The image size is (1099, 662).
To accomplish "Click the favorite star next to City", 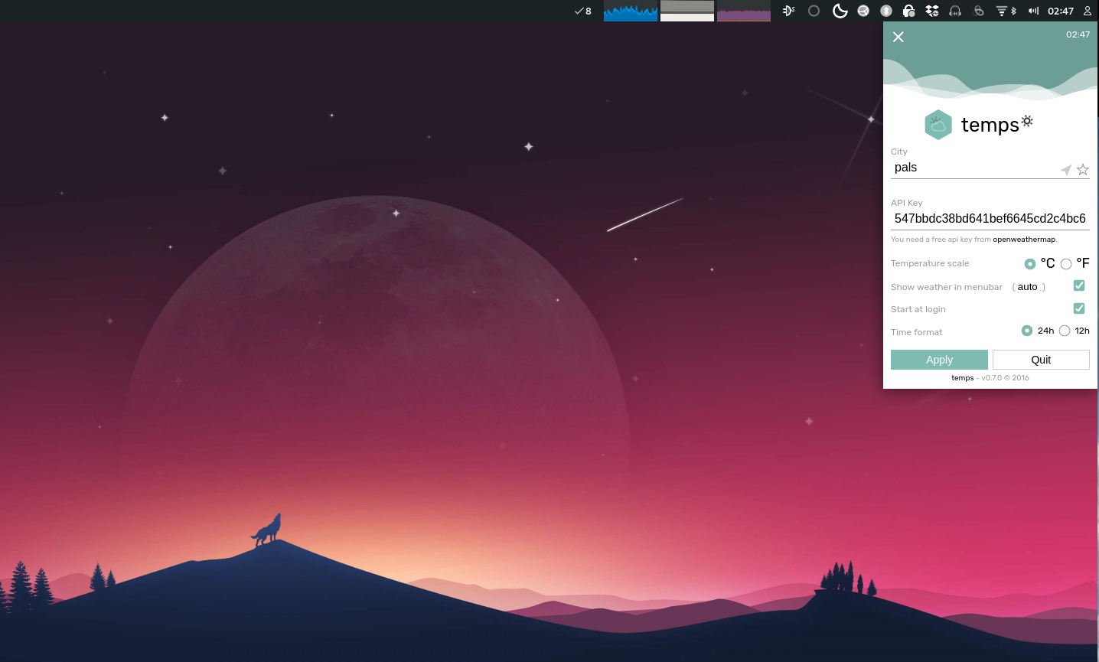I will tap(1082, 170).
